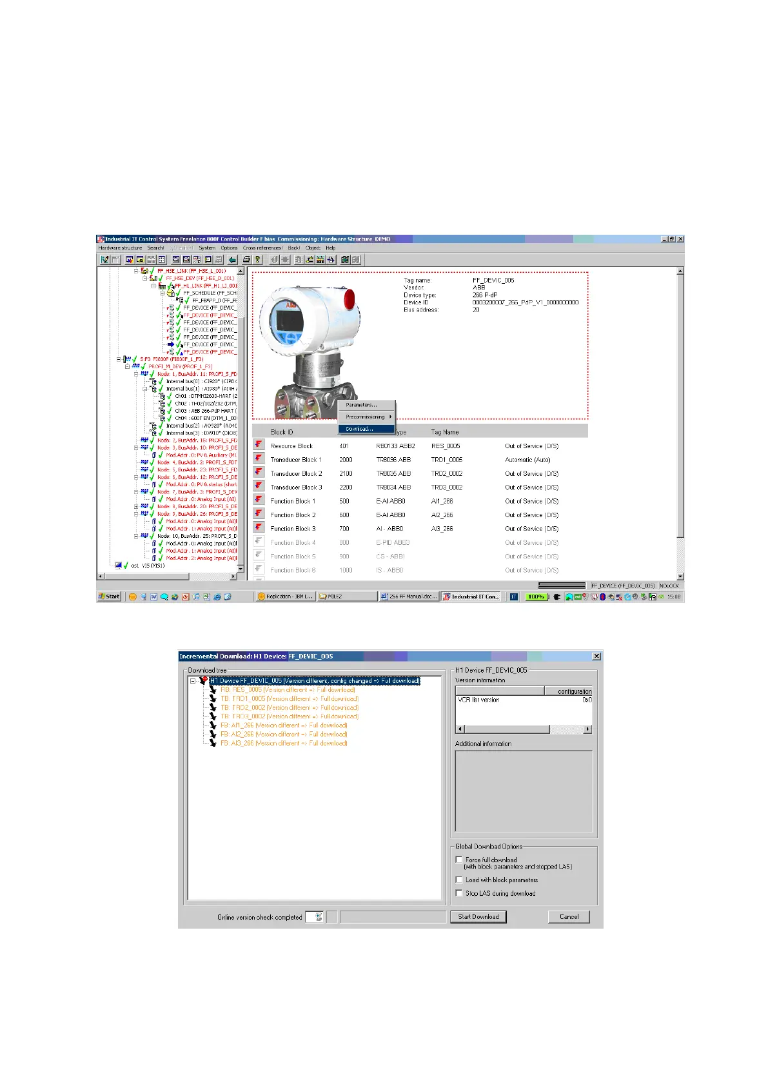
Task: Click the download arrow icon beside FB: AI3_266
Action: (x=213, y=743)
